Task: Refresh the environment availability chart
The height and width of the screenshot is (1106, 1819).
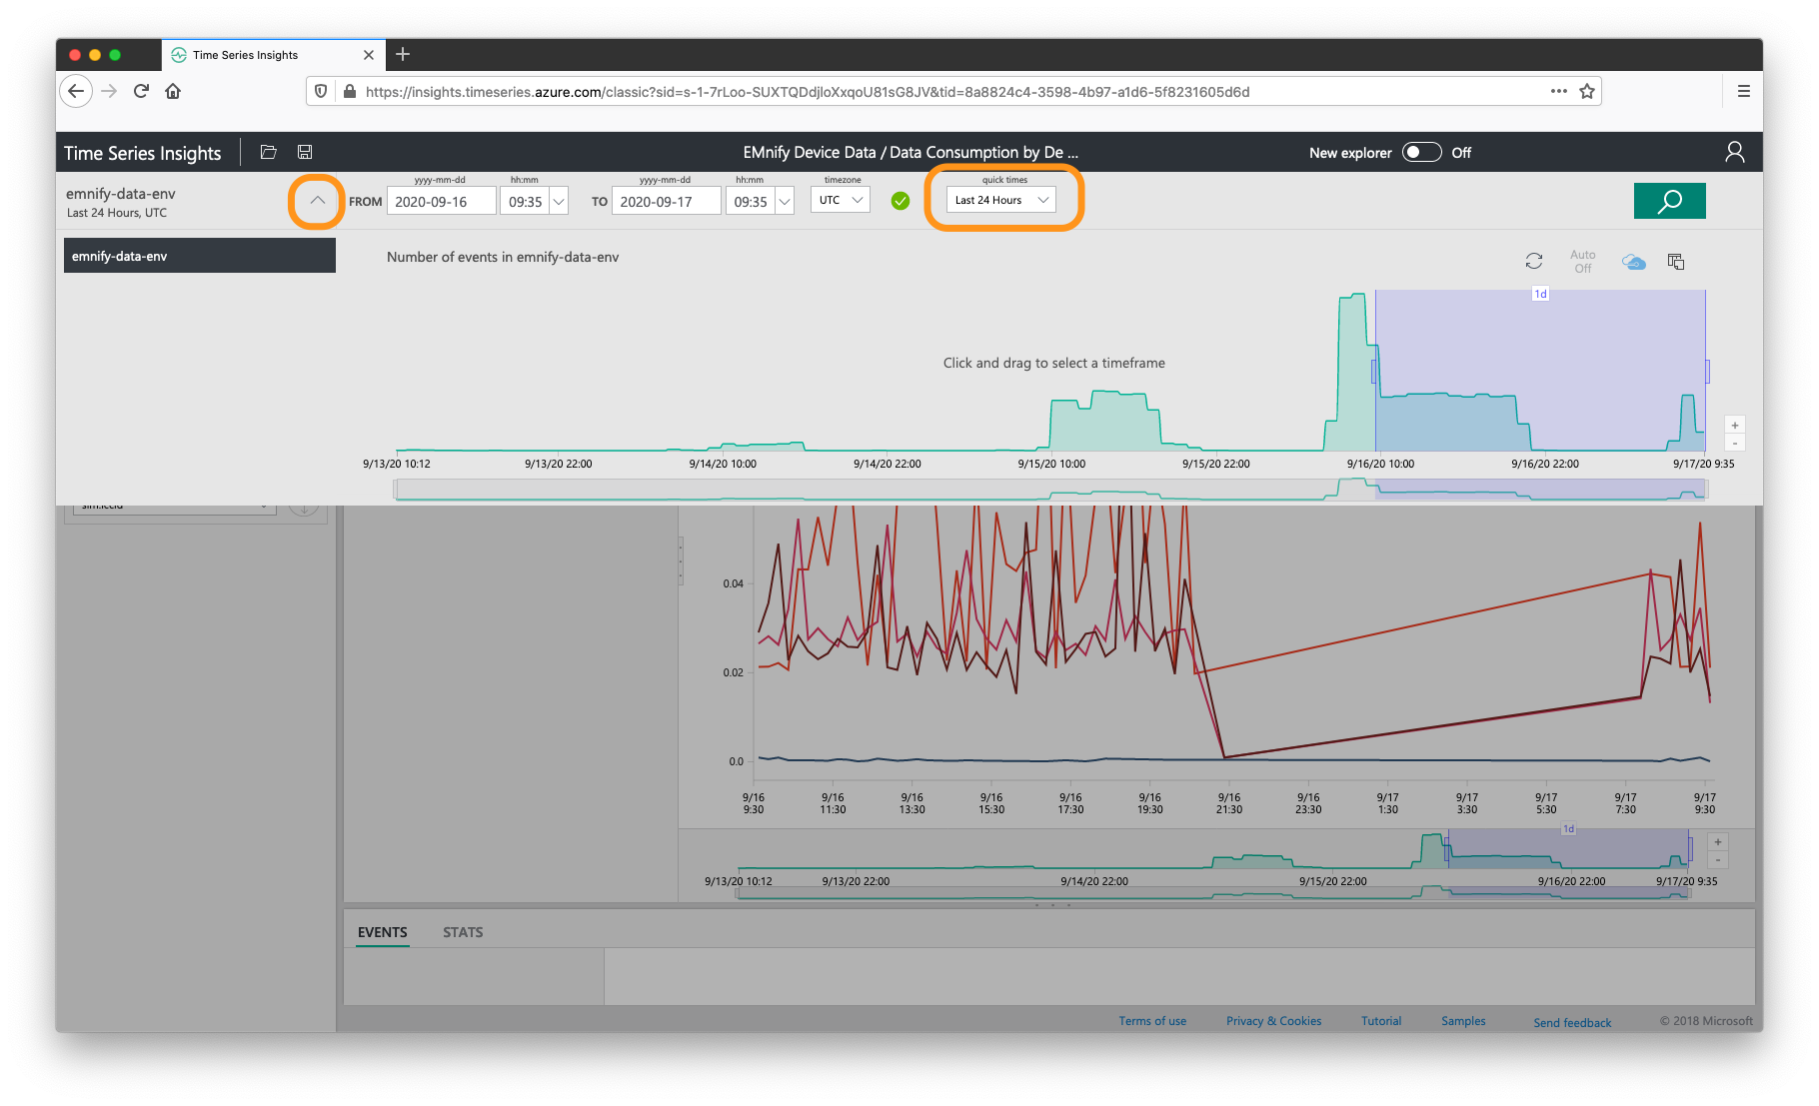Action: pos(1534,261)
